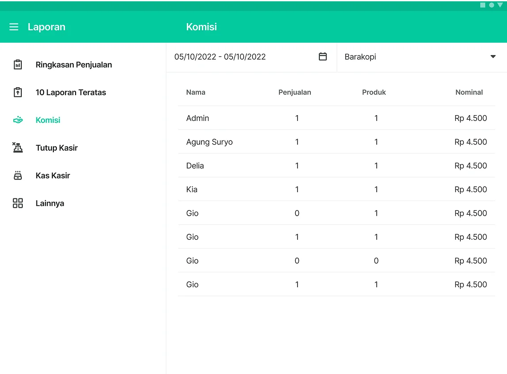Click the Tutup Kasir register icon
507x374 pixels.
coord(18,148)
